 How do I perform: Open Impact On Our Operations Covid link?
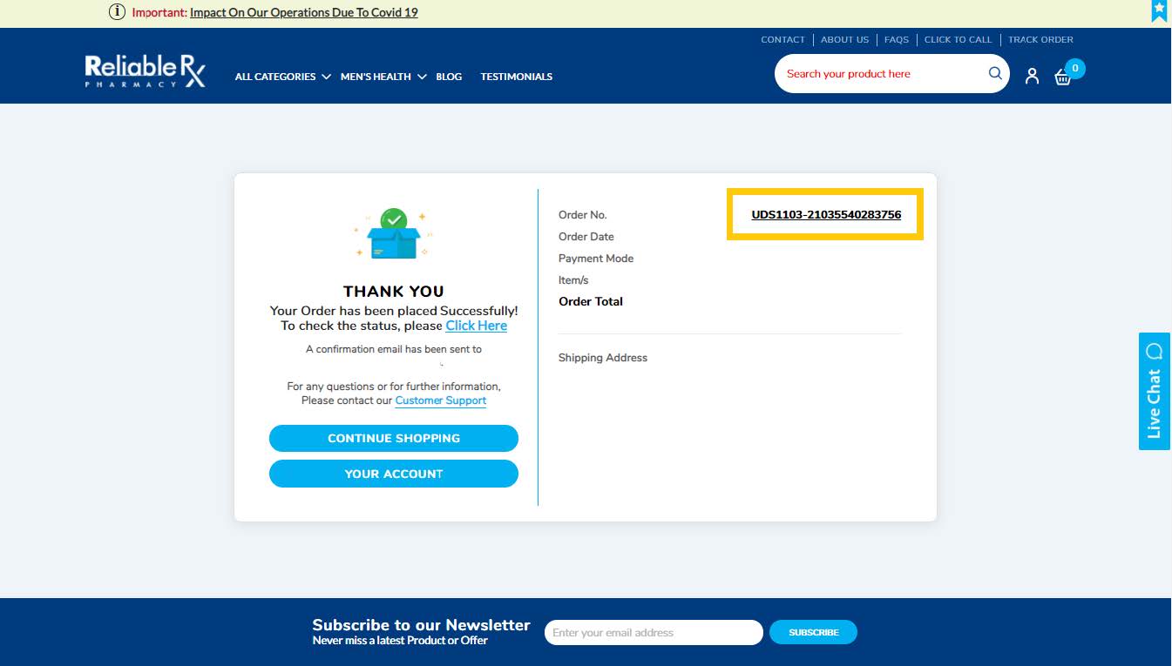point(304,12)
